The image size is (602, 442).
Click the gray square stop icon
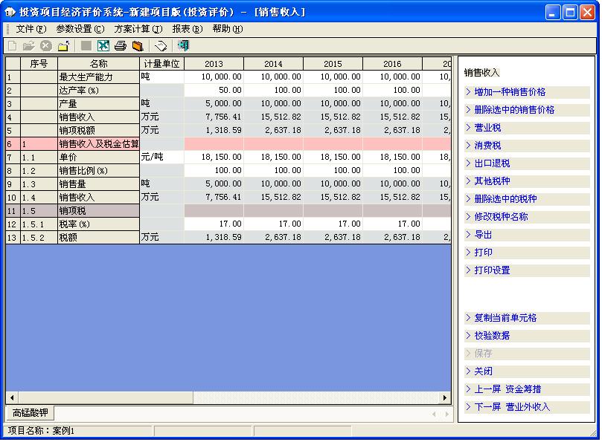[x=86, y=46]
